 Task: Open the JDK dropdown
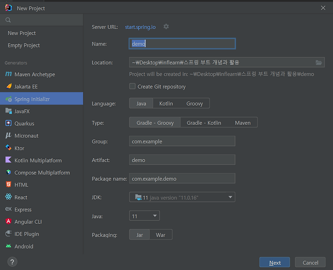[x=182, y=197]
